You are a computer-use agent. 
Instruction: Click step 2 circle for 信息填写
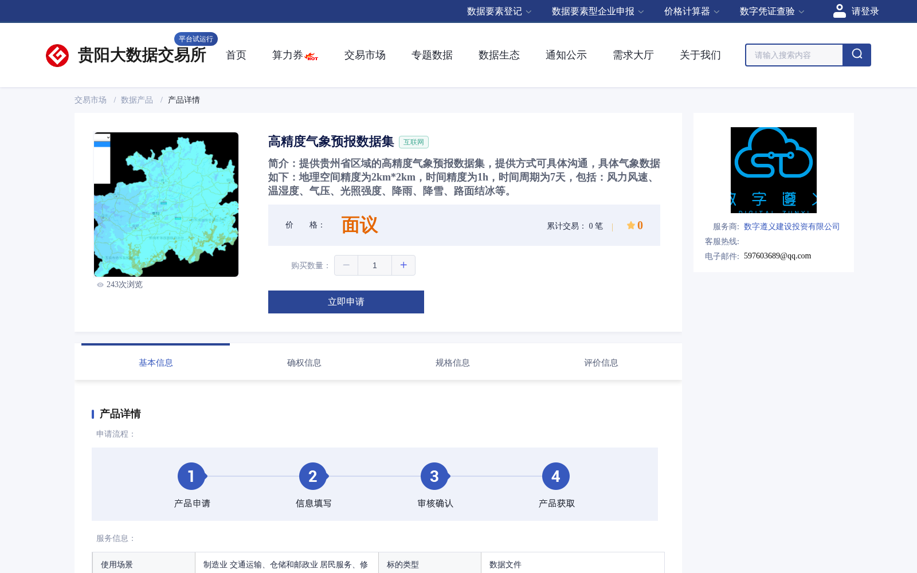[x=313, y=476]
